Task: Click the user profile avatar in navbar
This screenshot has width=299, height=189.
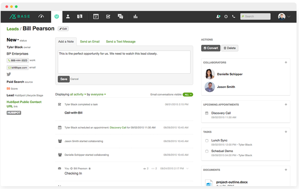Action: pyautogui.click(x=282, y=17)
